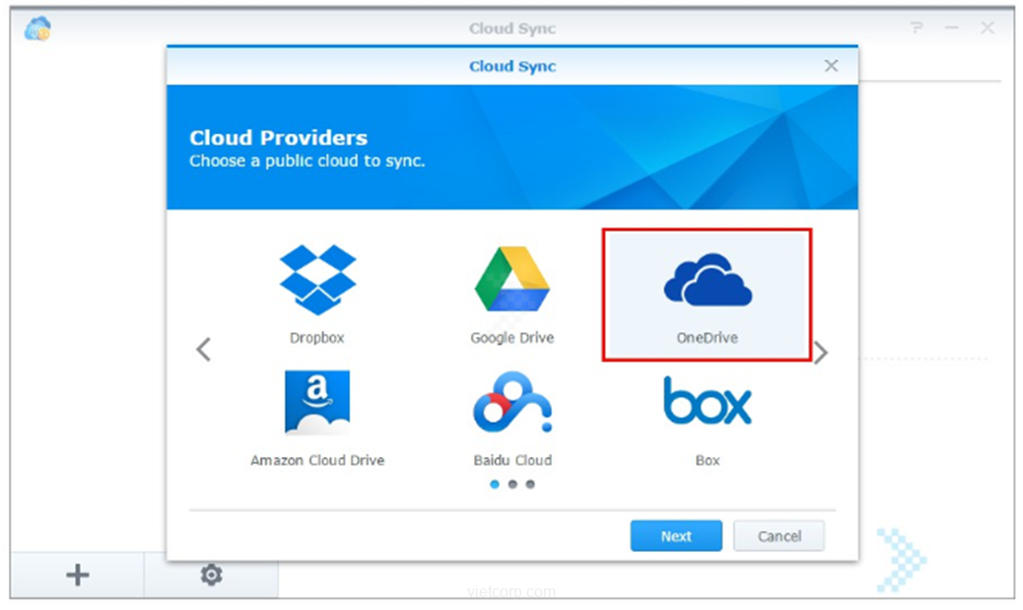Image resolution: width=1023 pixels, height=610 pixels.
Task: Show next providers with right chevron
Action: 820,352
